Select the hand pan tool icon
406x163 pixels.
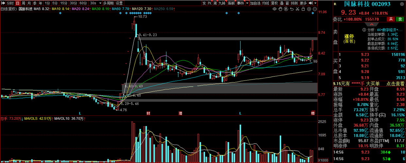coord(280,9)
